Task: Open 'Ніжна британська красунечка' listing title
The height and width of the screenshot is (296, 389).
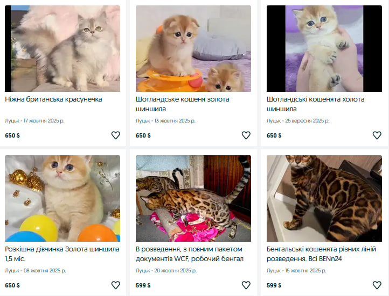Action: (x=53, y=99)
